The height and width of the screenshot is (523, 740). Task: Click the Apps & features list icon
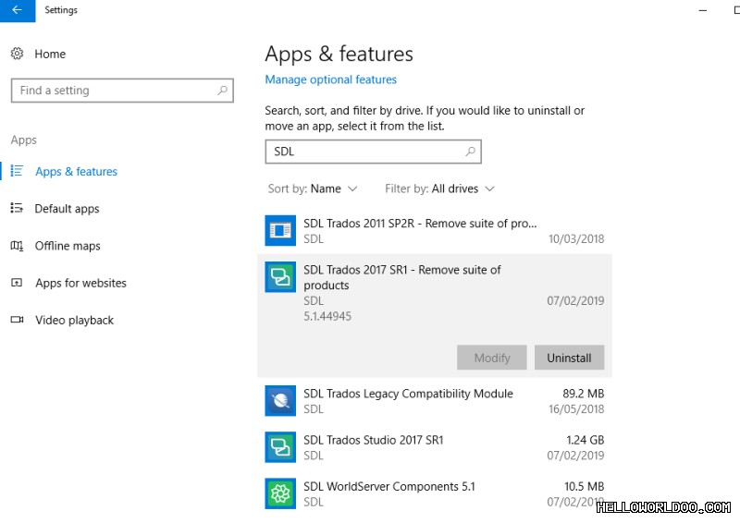(17, 171)
